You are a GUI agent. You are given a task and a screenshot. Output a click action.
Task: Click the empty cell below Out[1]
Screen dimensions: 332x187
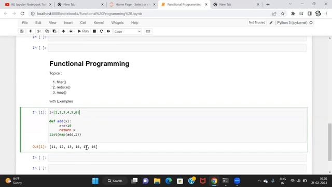click(177, 157)
